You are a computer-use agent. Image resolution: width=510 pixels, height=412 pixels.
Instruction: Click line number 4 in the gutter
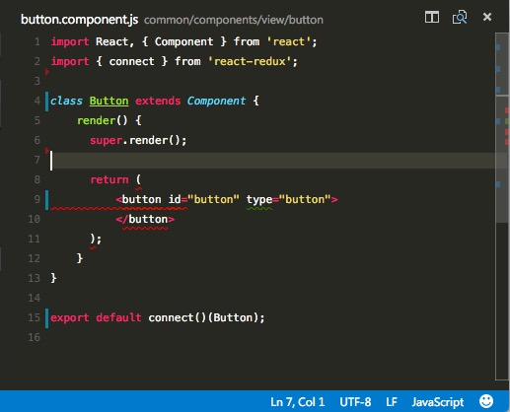(x=37, y=101)
